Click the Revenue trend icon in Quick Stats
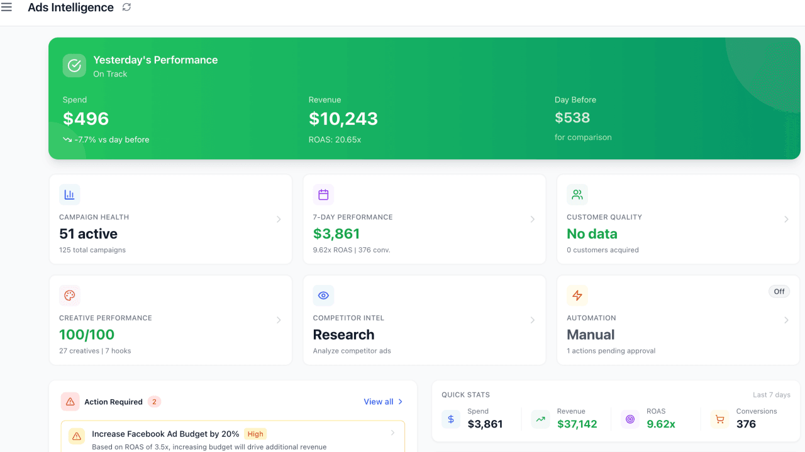This screenshot has width=805, height=452. (540, 418)
